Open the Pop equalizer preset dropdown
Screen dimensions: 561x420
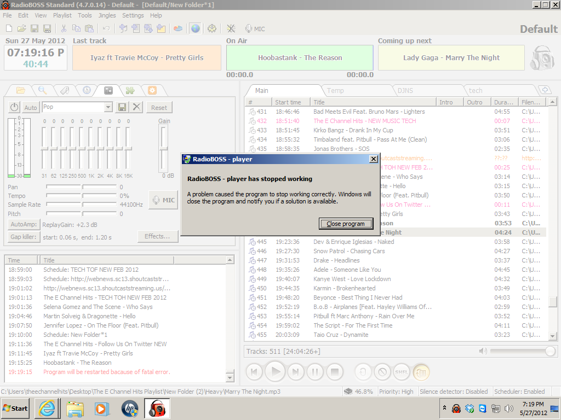[108, 107]
